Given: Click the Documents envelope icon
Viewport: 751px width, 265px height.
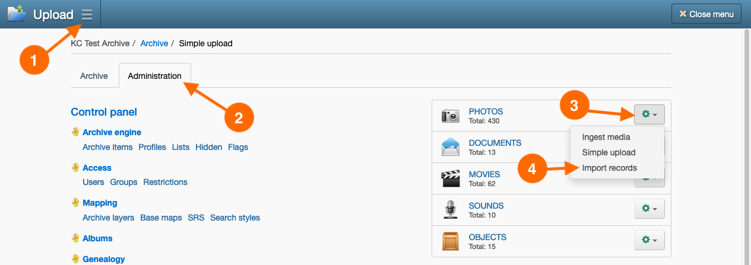Looking at the screenshot, I should pos(451,146).
